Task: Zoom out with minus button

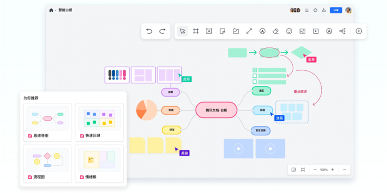Action: (x=315, y=170)
